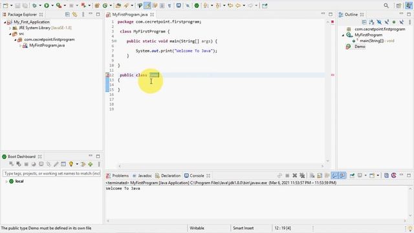Click the Back navigation arrow icon
Screen dimensions: 414x233
coord(238,5)
